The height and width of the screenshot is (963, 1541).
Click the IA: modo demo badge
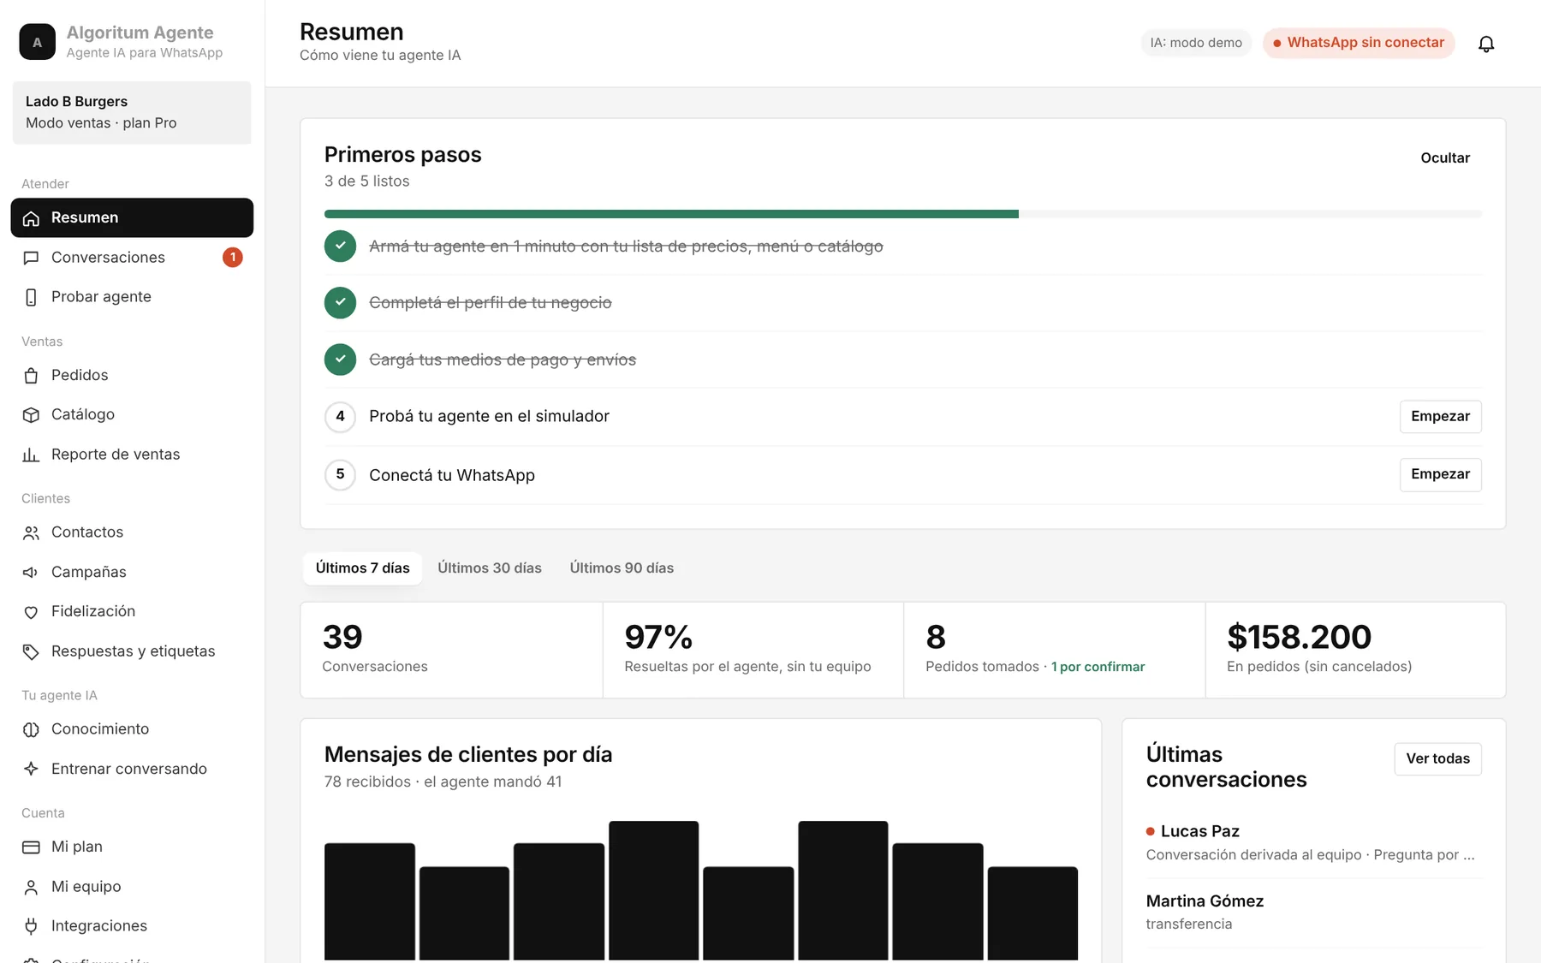pos(1196,43)
